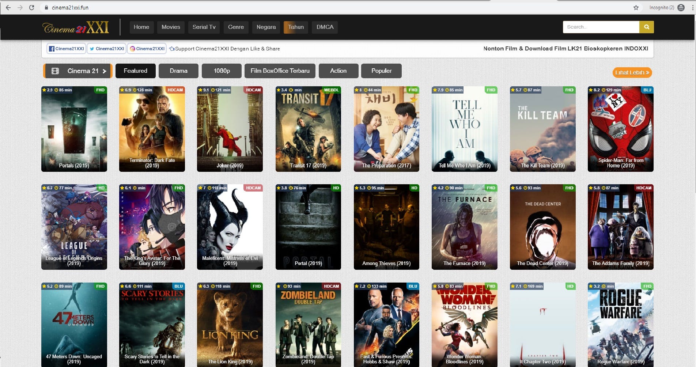The height and width of the screenshot is (367, 696).
Task: Select the Drama tab
Action: 178,71
